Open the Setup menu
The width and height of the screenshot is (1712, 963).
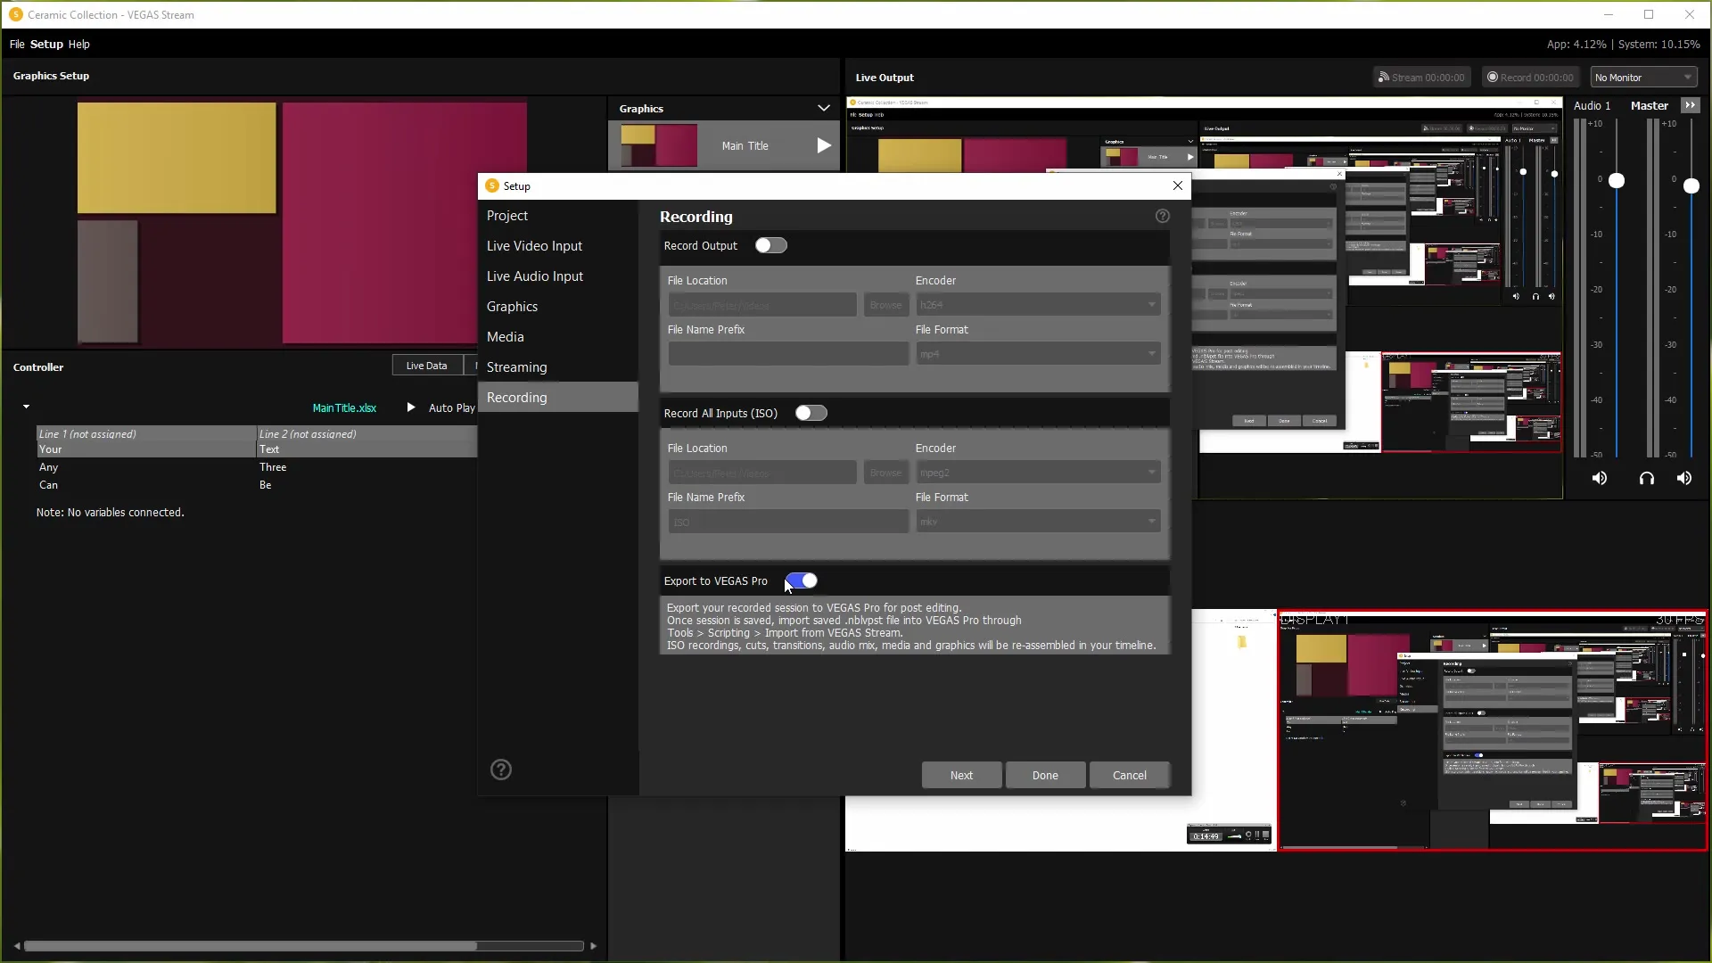coord(46,44)
